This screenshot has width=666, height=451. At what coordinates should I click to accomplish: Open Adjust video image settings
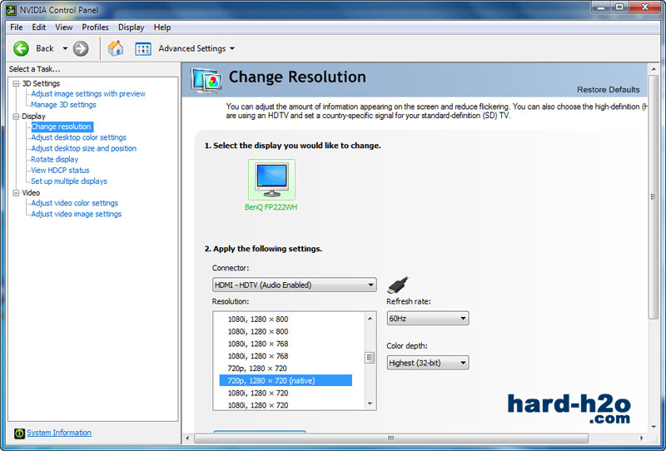[x=76, y=214]
